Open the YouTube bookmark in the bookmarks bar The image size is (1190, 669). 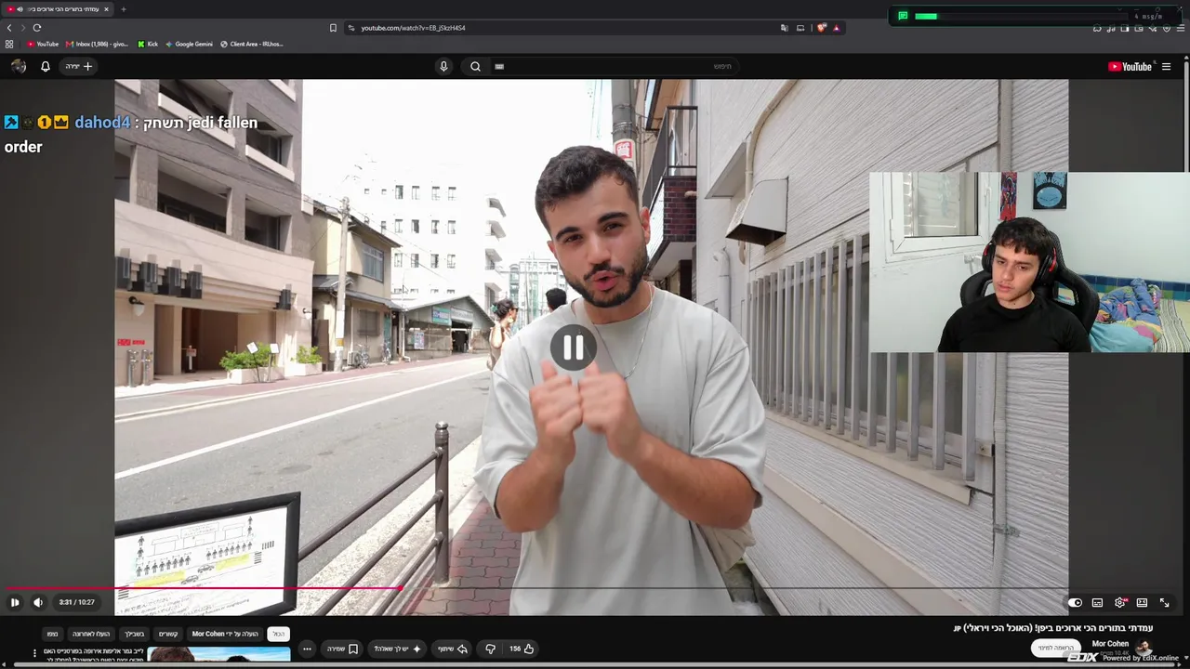point(43,44)
